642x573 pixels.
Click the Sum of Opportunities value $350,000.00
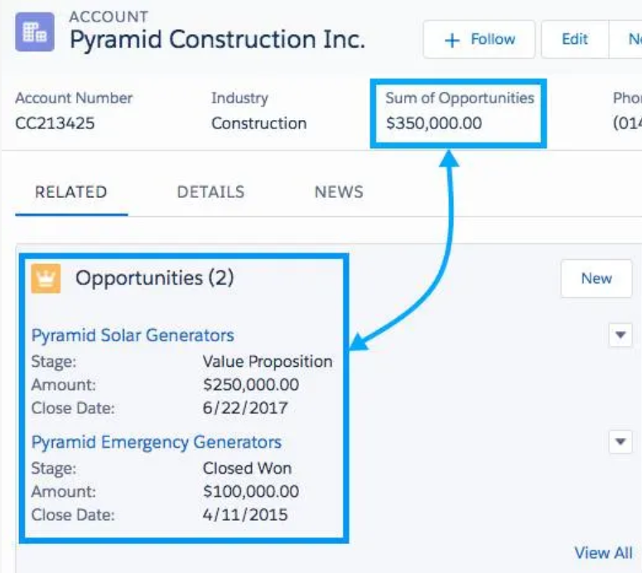coord(434,123)
